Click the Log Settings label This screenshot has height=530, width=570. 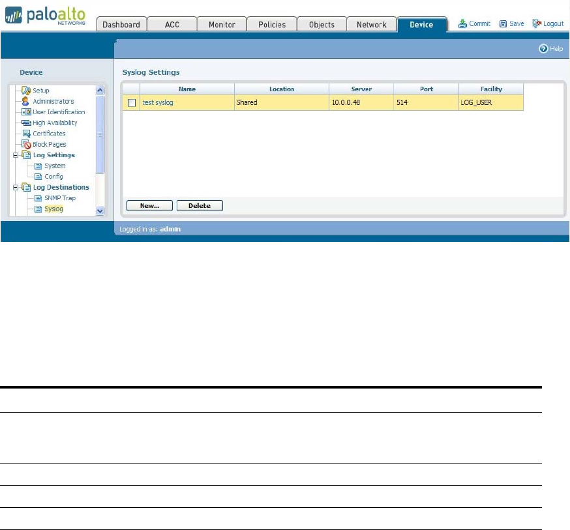53,155
